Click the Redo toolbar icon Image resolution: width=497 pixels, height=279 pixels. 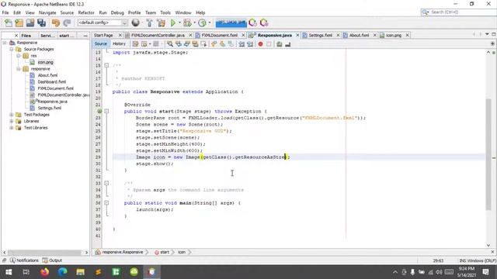[67, 22]
